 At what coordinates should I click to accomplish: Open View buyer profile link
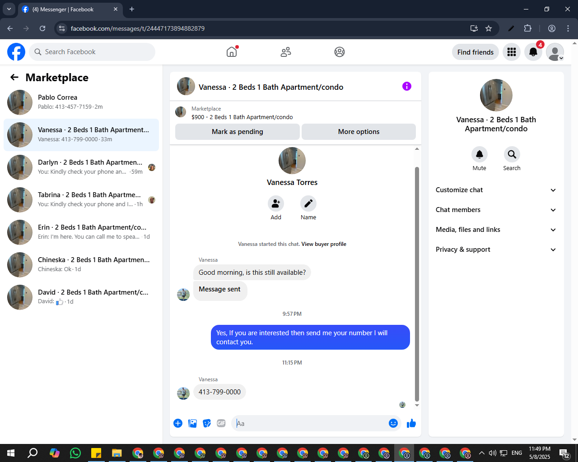click(x=324, y=244)
